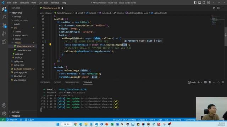This screenshot has height=127, width=227.
Task: Open the Explorer view in activity bar
Action: (x=4, y=9)
